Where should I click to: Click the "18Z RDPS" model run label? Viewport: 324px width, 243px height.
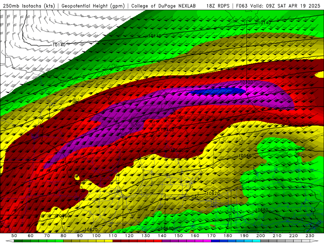point(218,6)
